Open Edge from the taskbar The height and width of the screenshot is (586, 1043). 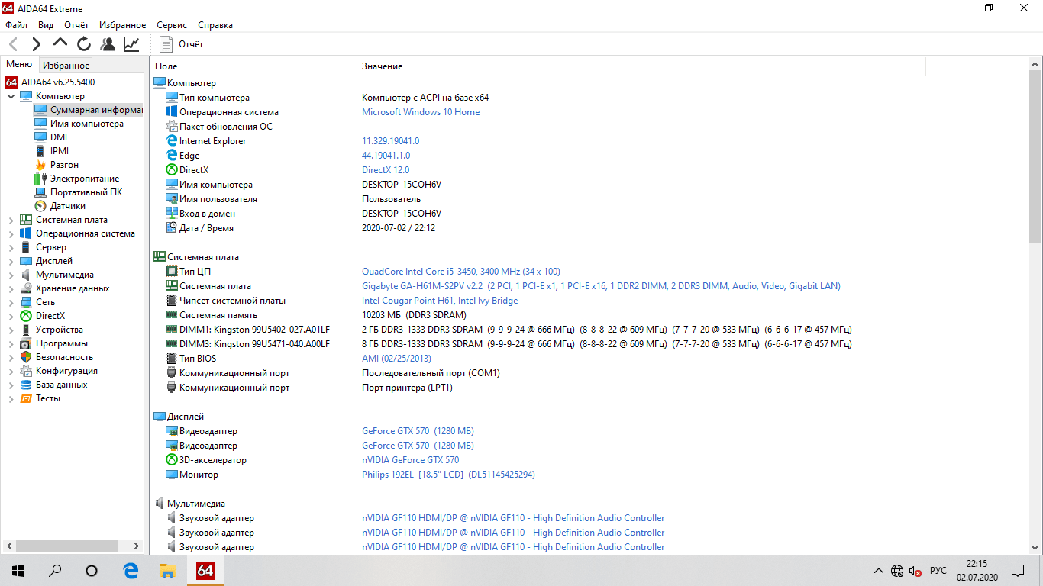tap(131, 571)
